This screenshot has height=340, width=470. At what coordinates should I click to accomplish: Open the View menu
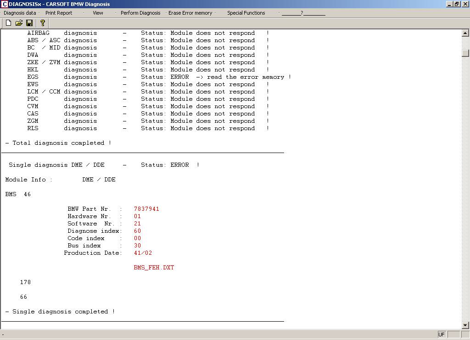[98, 13]
